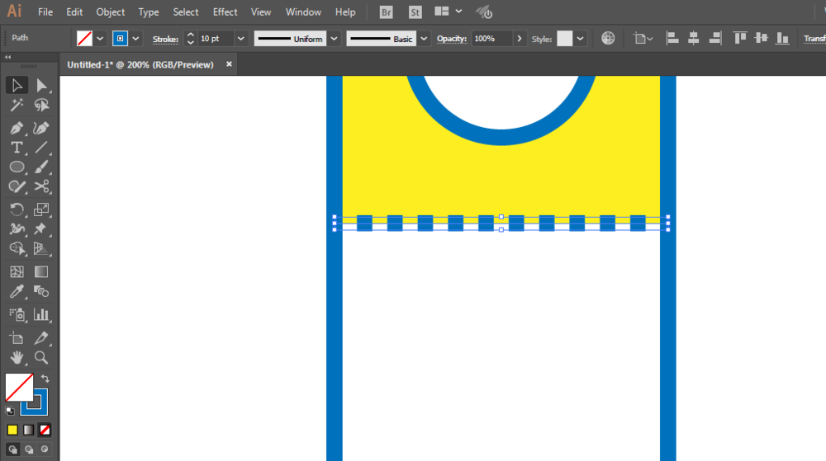The width and height of the screenshot is (826, 461).
Task: Click the Stroke label link
Action: (165, 39)
